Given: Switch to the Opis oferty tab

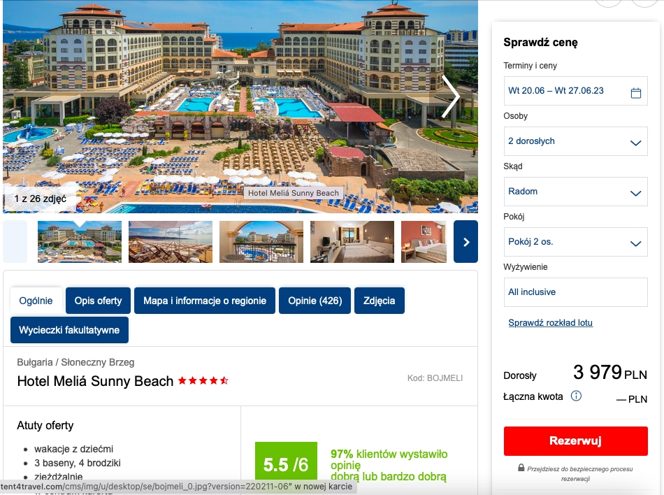Looking at the screenshot, I should pos(99,301).
